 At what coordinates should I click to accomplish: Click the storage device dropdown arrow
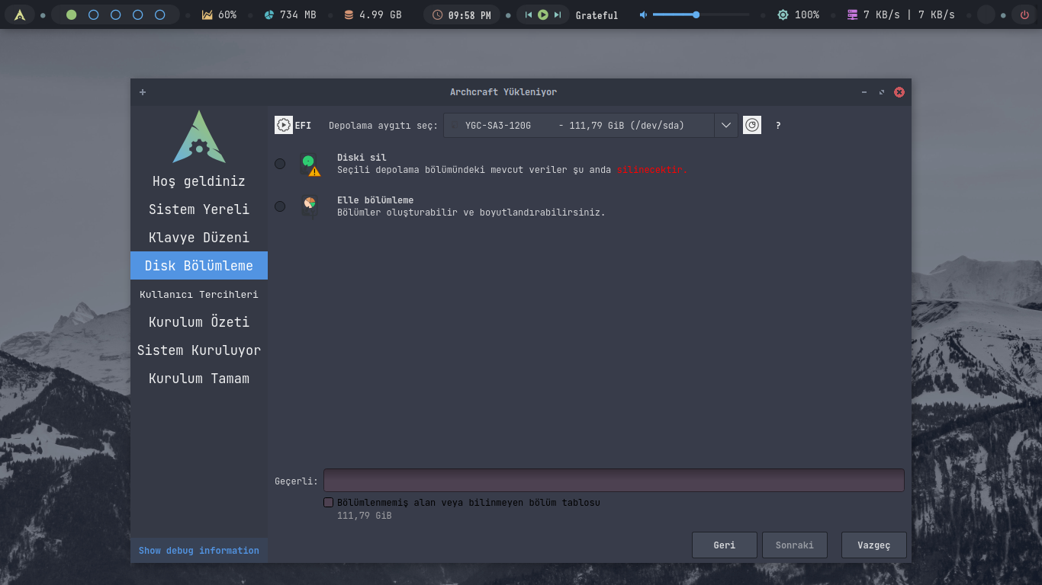(x=725, y=125)
